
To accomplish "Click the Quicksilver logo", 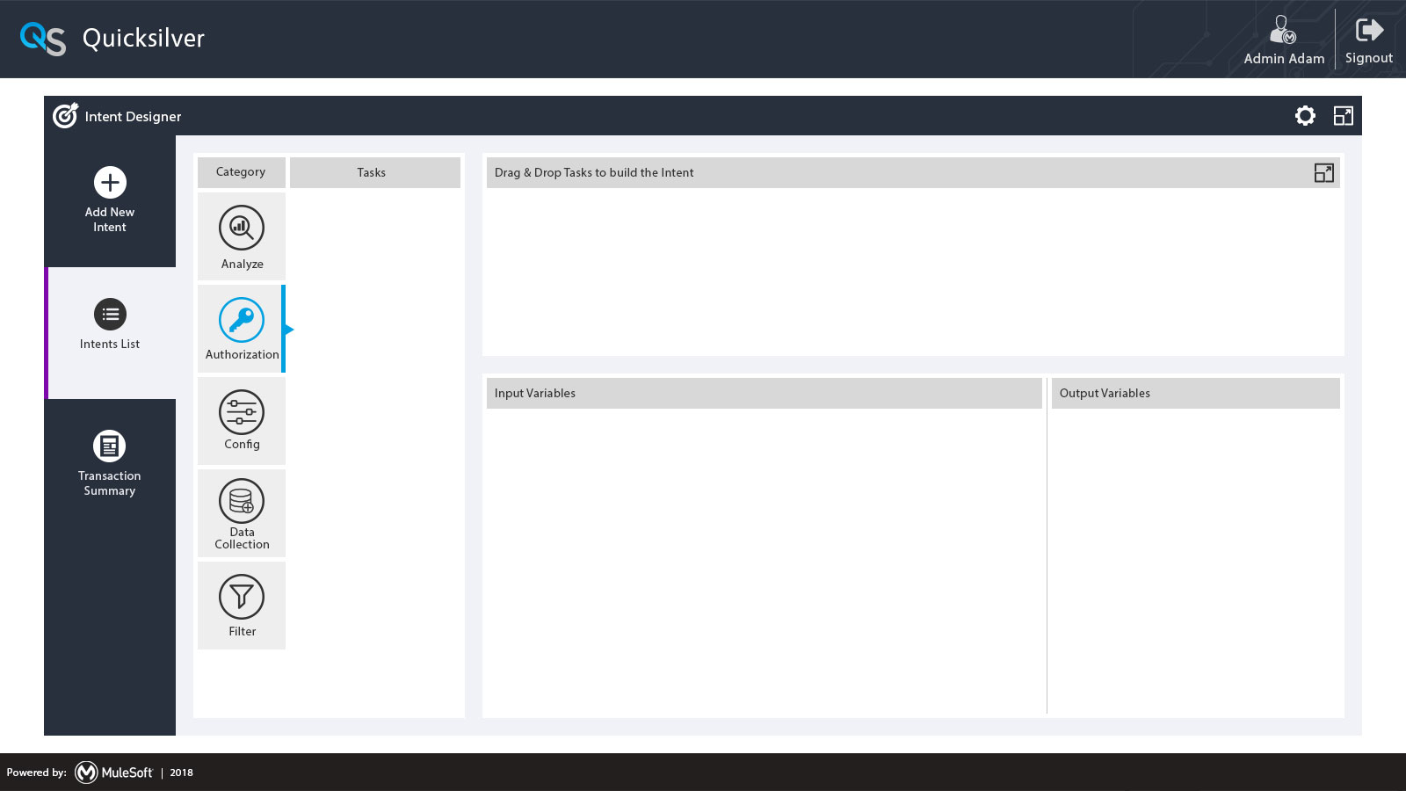I will point(43,39).
